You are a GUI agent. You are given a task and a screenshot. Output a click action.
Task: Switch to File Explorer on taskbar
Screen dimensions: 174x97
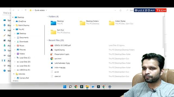point(87,87)
